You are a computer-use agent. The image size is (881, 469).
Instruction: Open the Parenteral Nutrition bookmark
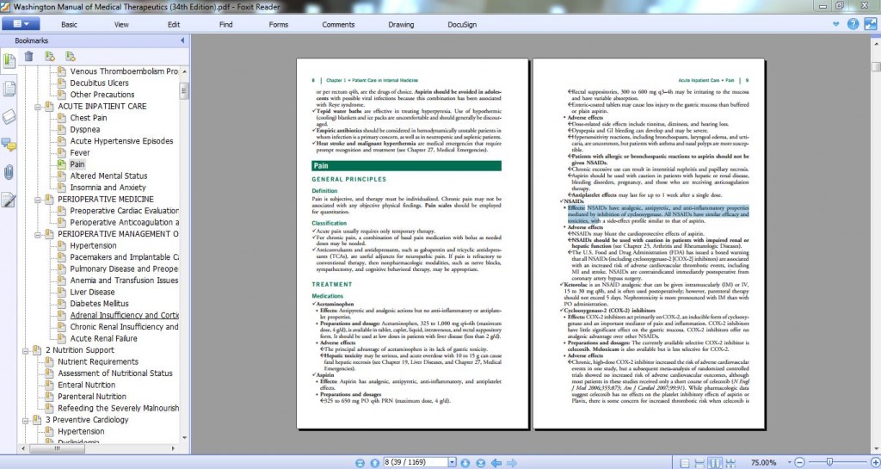(x=92, y=397)
